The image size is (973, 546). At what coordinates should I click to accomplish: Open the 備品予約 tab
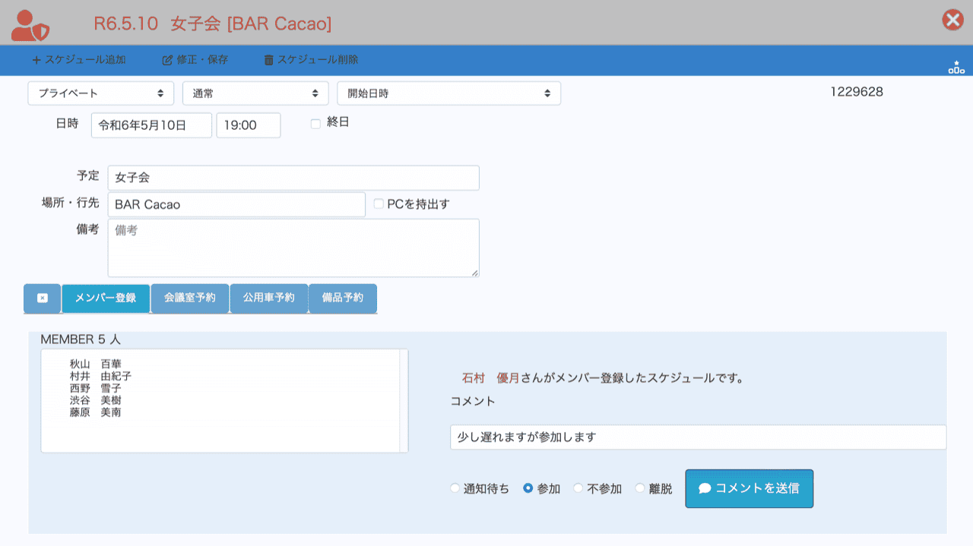[x=342, y=298]
